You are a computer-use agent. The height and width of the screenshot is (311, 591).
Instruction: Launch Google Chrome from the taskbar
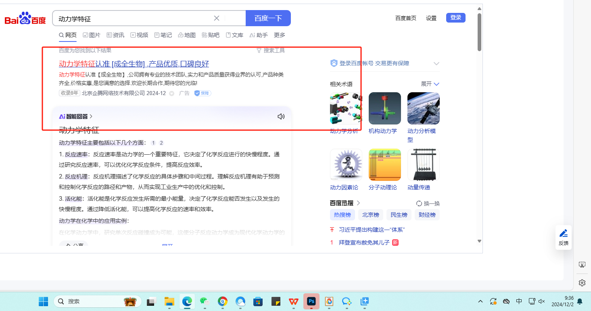(223, 301)
